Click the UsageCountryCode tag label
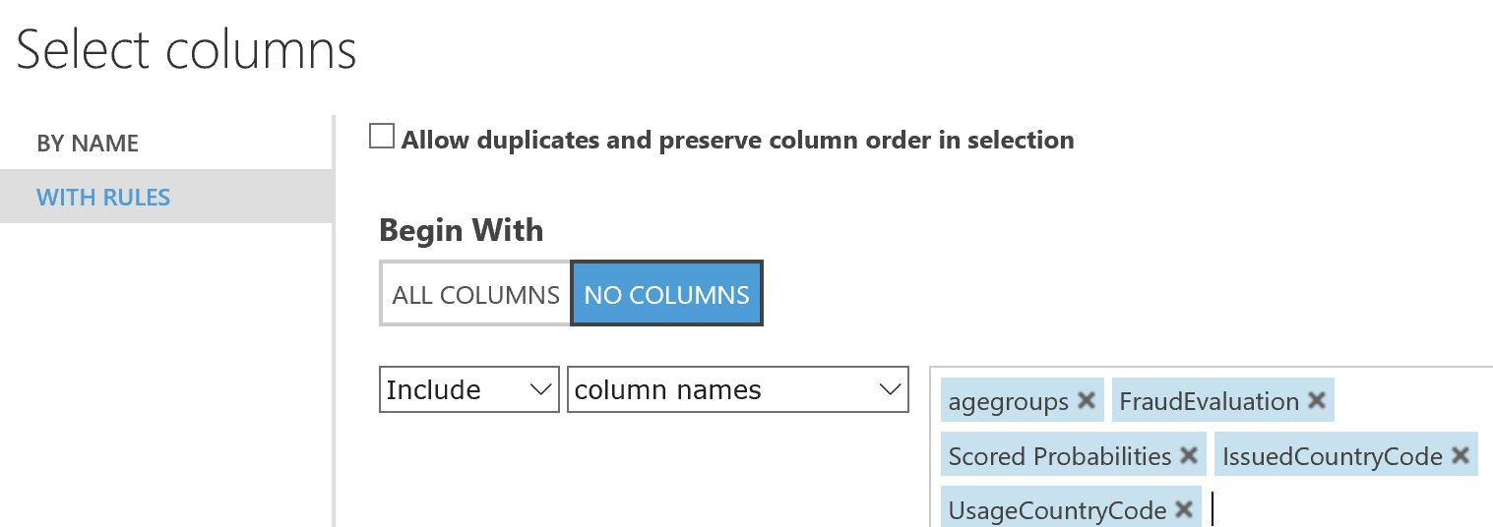This screenshot has height=527, width=1493. [x=1057, y=511]
